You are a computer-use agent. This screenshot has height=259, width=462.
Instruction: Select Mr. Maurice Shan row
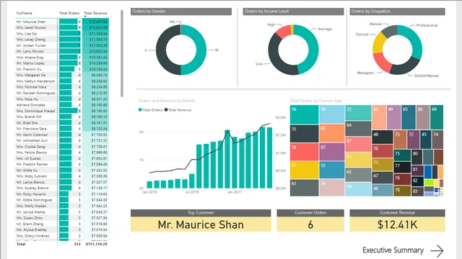[62, 22]
